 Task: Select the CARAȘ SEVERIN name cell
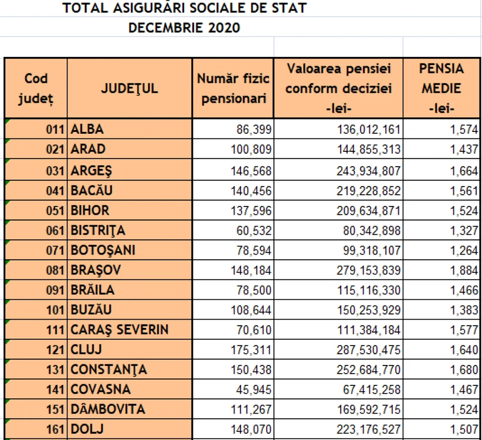[x=130, y=330]
